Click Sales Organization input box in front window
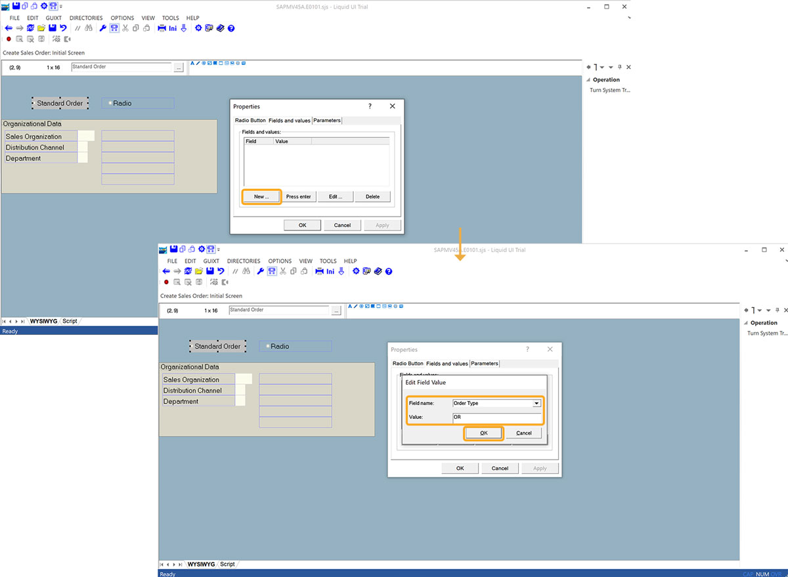Screen dimensions: 788x577 coord(244,379)
